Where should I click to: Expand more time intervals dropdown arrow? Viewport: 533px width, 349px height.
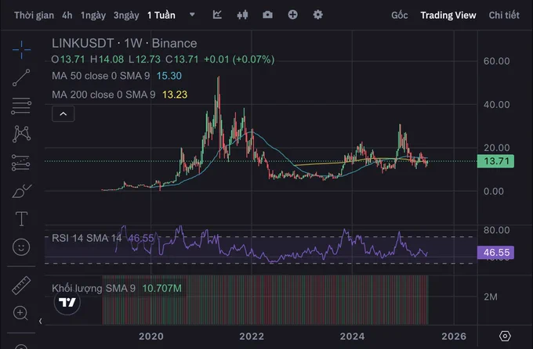[x=192, y=15]
